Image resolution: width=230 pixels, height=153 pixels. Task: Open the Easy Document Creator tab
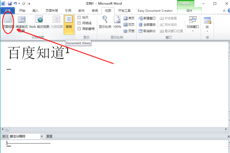[155, 11]
